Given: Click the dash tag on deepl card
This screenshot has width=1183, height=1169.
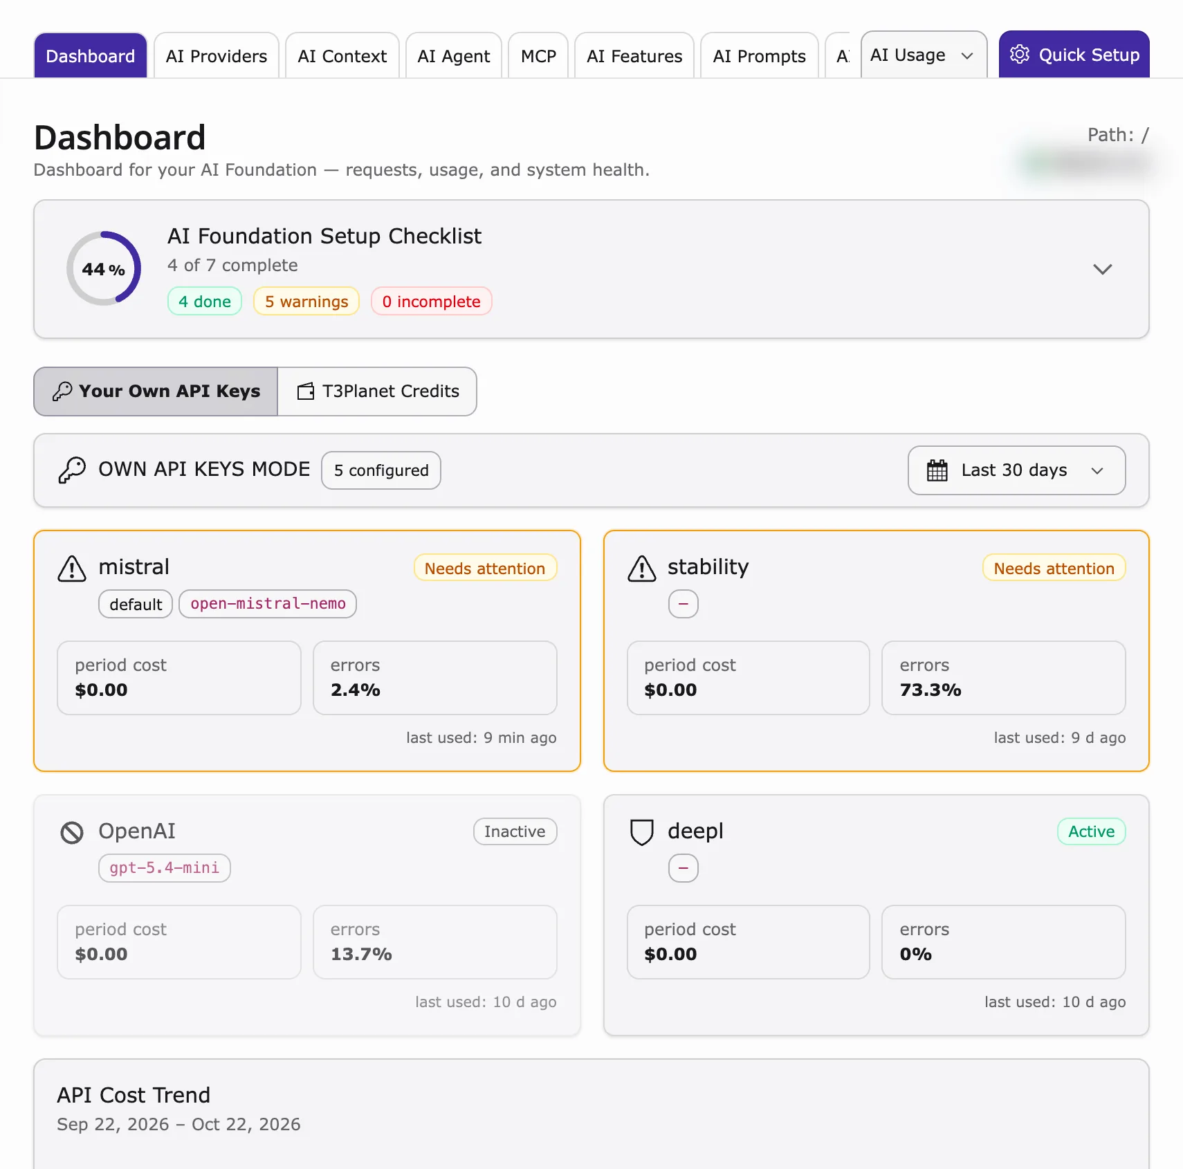Looking at the screenshot, I should (684, 868).
